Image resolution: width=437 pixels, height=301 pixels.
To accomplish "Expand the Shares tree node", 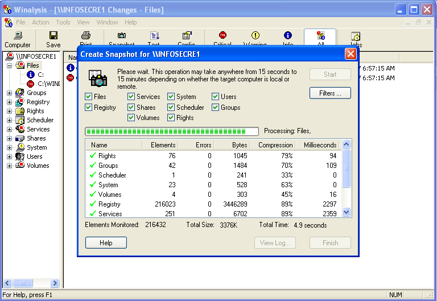I will [x=9, y=138].
